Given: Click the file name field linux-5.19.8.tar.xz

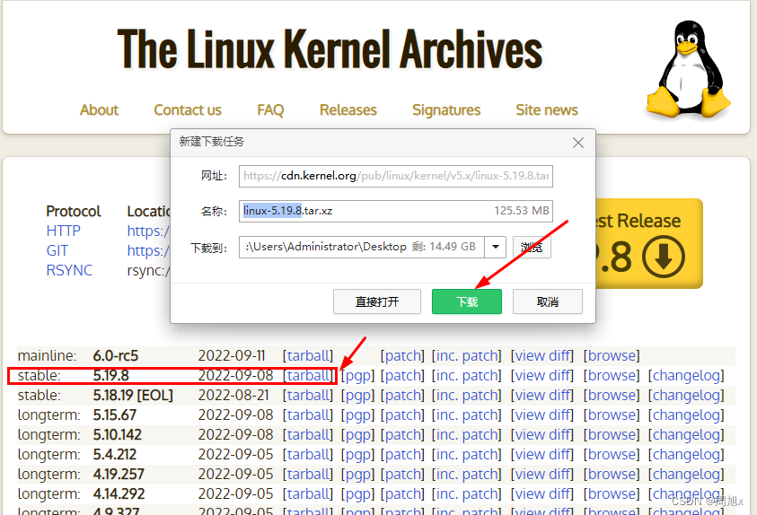Looking at the screenshot, I should click(396, 211).
